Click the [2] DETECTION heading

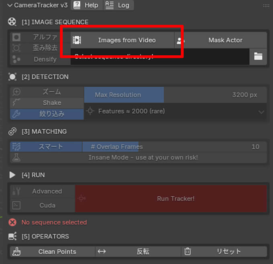[45, 77]
